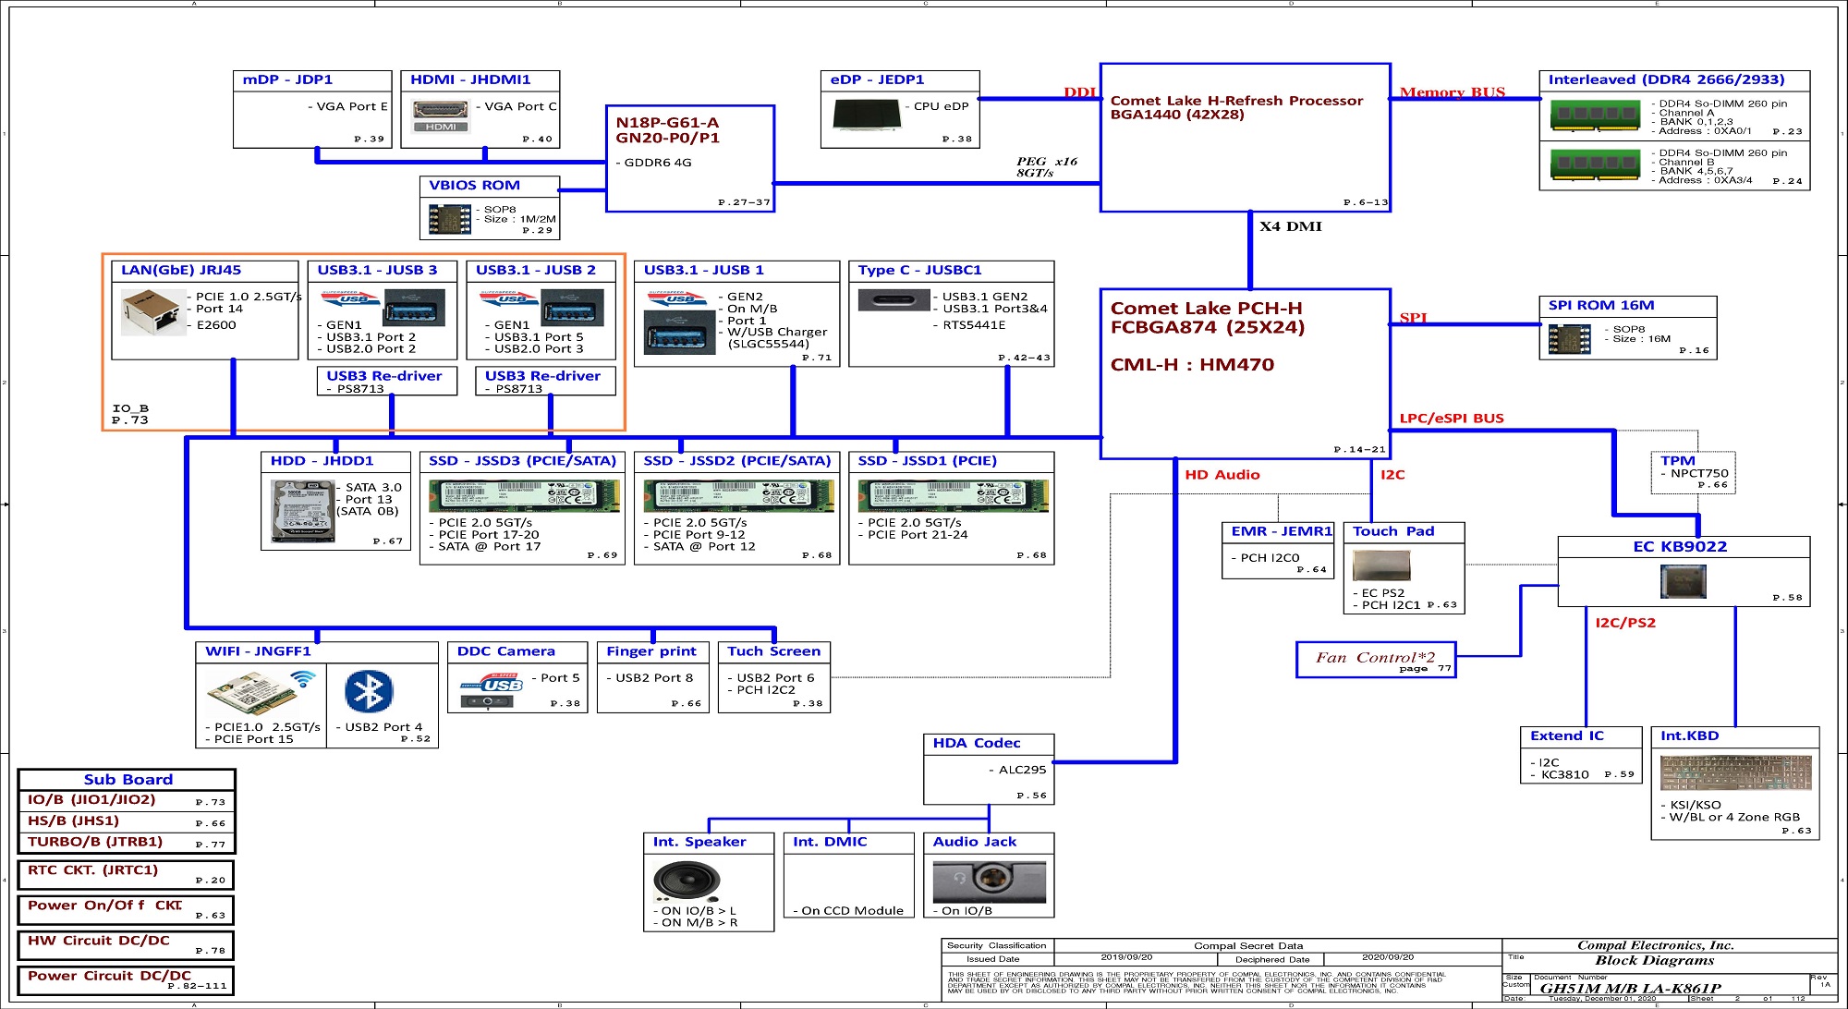Click the Int. Speaker image
Viewport: 1848px width, 1009px height.
click(686, 881)
